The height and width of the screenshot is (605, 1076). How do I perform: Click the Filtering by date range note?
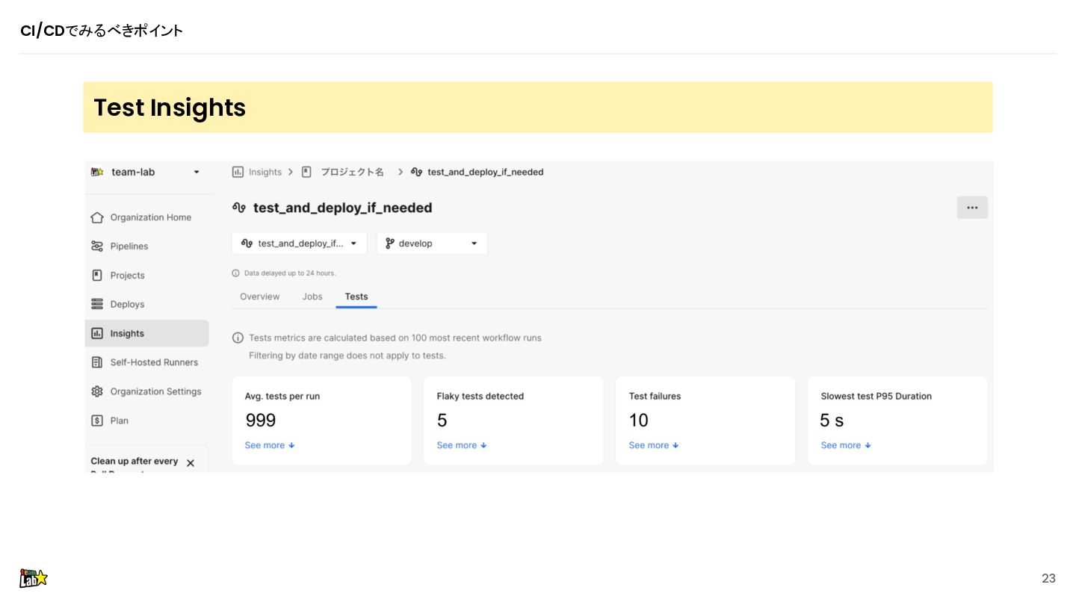347,356
